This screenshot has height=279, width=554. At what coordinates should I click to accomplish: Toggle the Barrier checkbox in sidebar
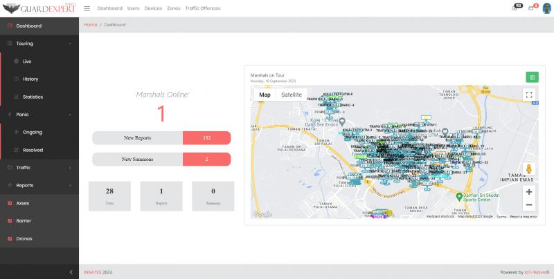[10, 221]
